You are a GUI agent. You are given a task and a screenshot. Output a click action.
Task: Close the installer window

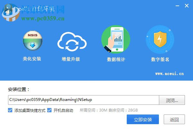(187, 6)
